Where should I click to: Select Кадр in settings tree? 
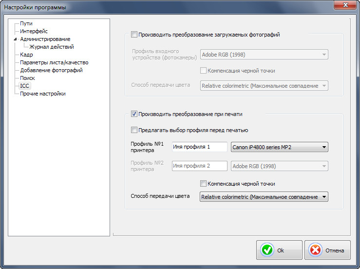26,55
